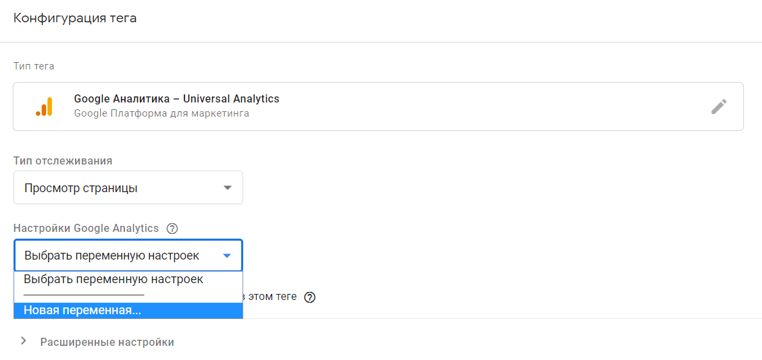Click 'Google Платформа для маркетинга' subtitle text

coord(162,114)
